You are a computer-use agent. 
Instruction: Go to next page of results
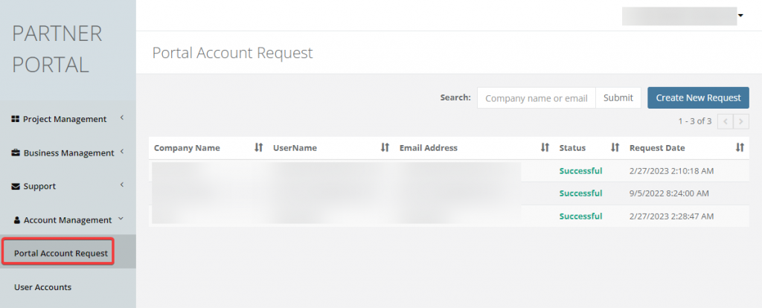tap(741, 121)
